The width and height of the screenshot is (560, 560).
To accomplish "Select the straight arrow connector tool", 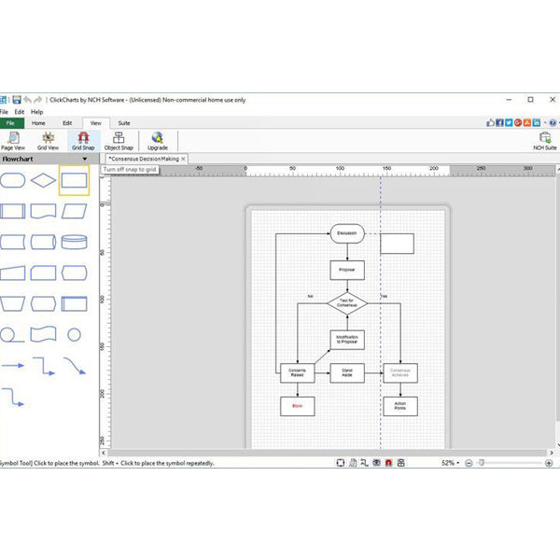I will point(13,365).
